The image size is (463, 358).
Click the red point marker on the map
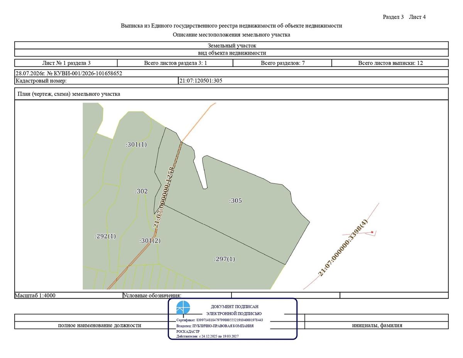click(x=372, y=232)
